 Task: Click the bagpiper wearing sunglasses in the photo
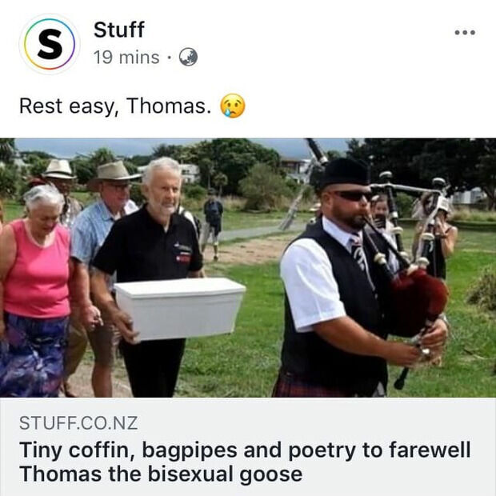click(x=343, y=278)
